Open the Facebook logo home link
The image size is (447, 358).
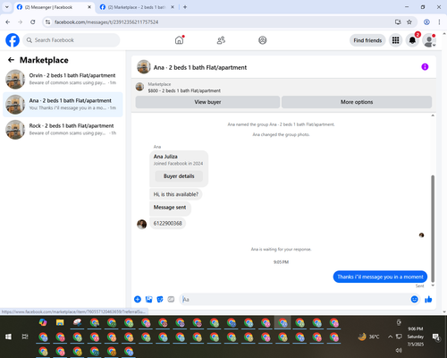[x=13, y=40]
